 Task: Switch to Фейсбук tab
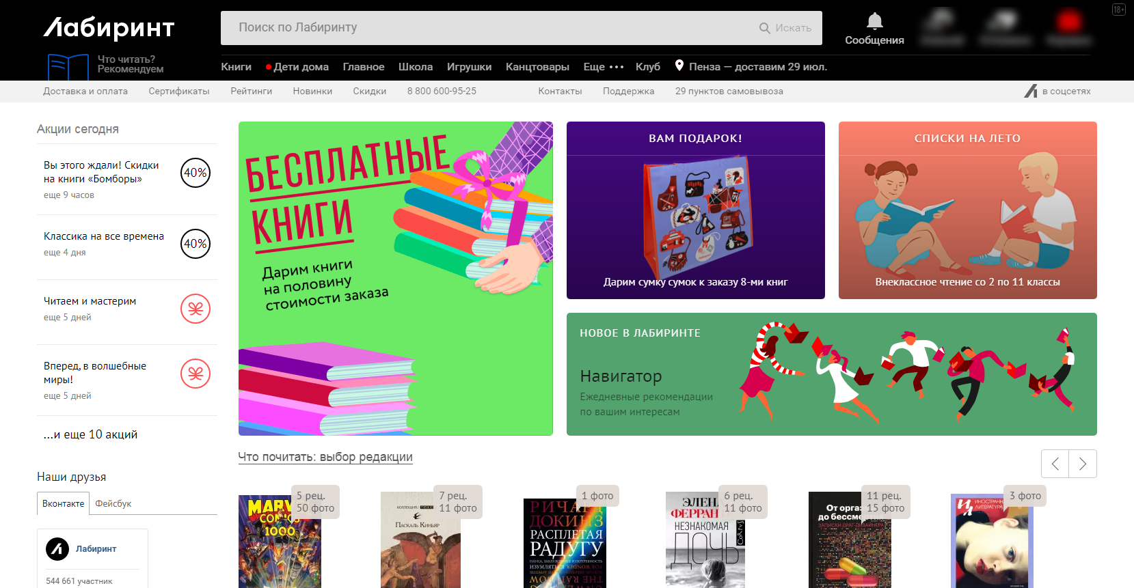113,503
